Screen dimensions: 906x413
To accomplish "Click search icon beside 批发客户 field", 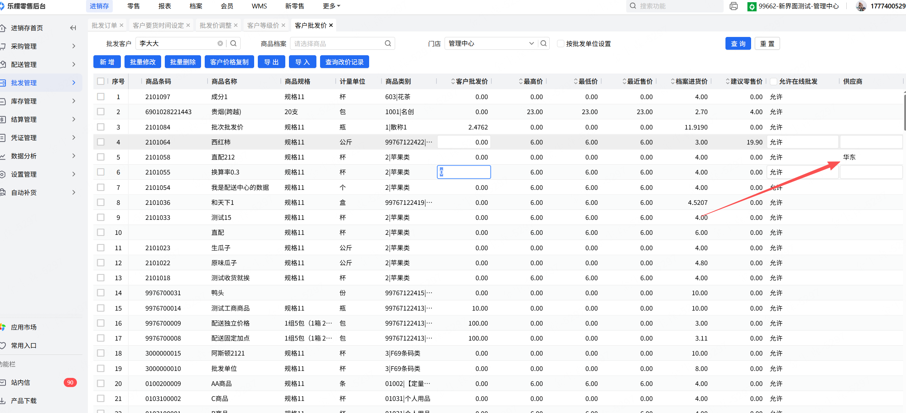I will coord(233,44).
